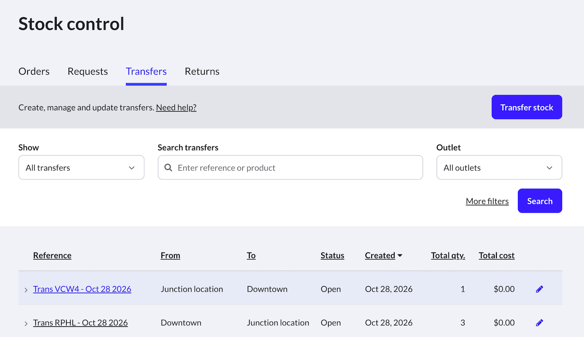Click the created date in the RPHL row
The width and height of the screenshot is (584, 337).
389,323
